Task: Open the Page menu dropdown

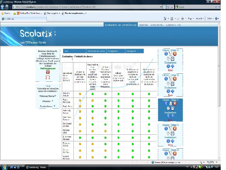Action: 191,19
